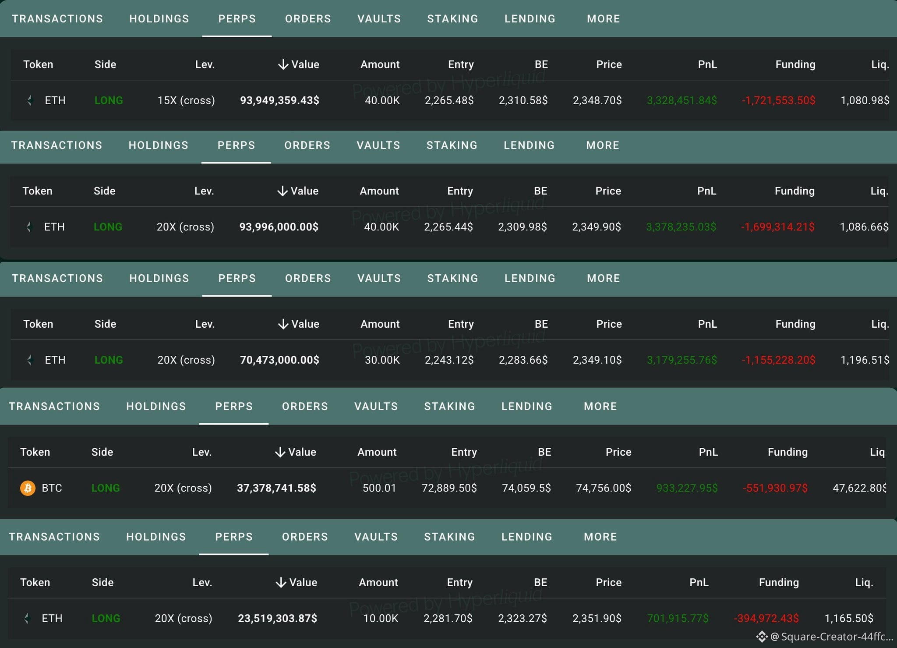Sort by Liq. header above 1,165.50$
Screen dimensions: 897x648
point(864,582)
